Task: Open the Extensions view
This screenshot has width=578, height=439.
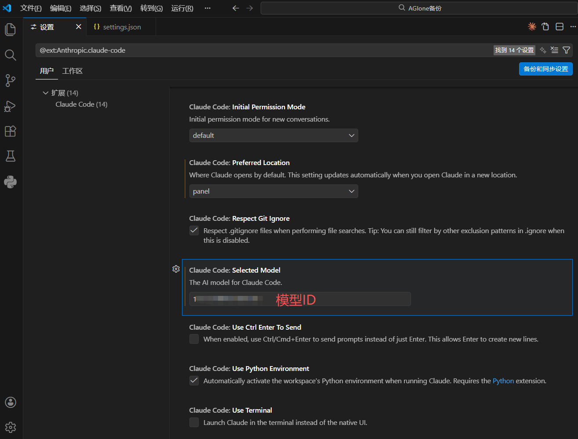Action: [x=10, y=131]
